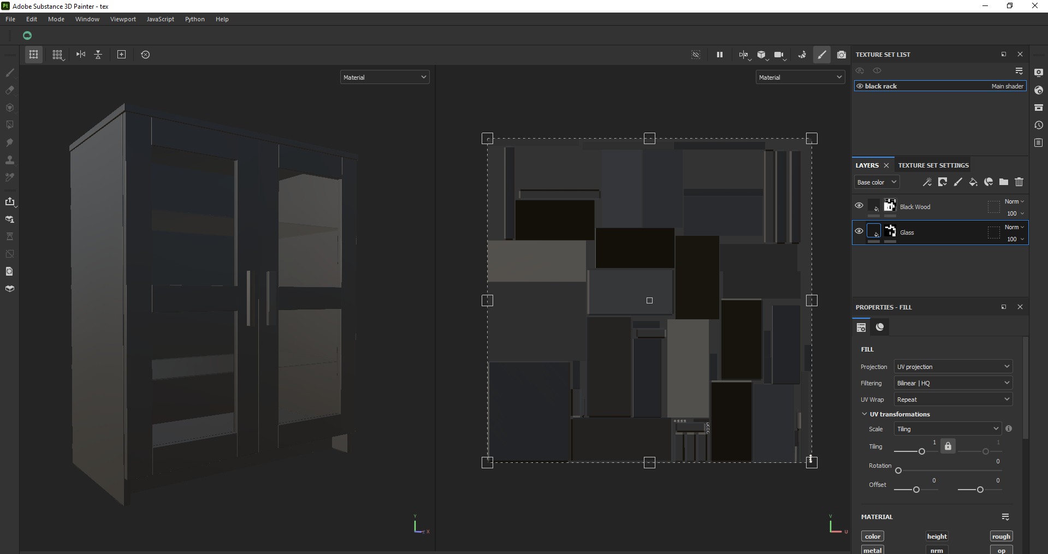This screenshot has width=1048, height=554.
Task: Switch to Texture Set Settings tab
Action: click(933, 165)
